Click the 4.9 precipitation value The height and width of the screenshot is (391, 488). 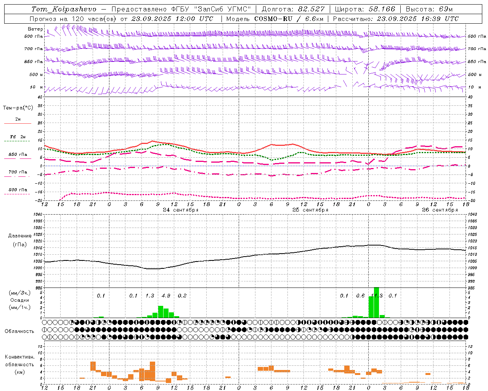(x=166, y=296)
